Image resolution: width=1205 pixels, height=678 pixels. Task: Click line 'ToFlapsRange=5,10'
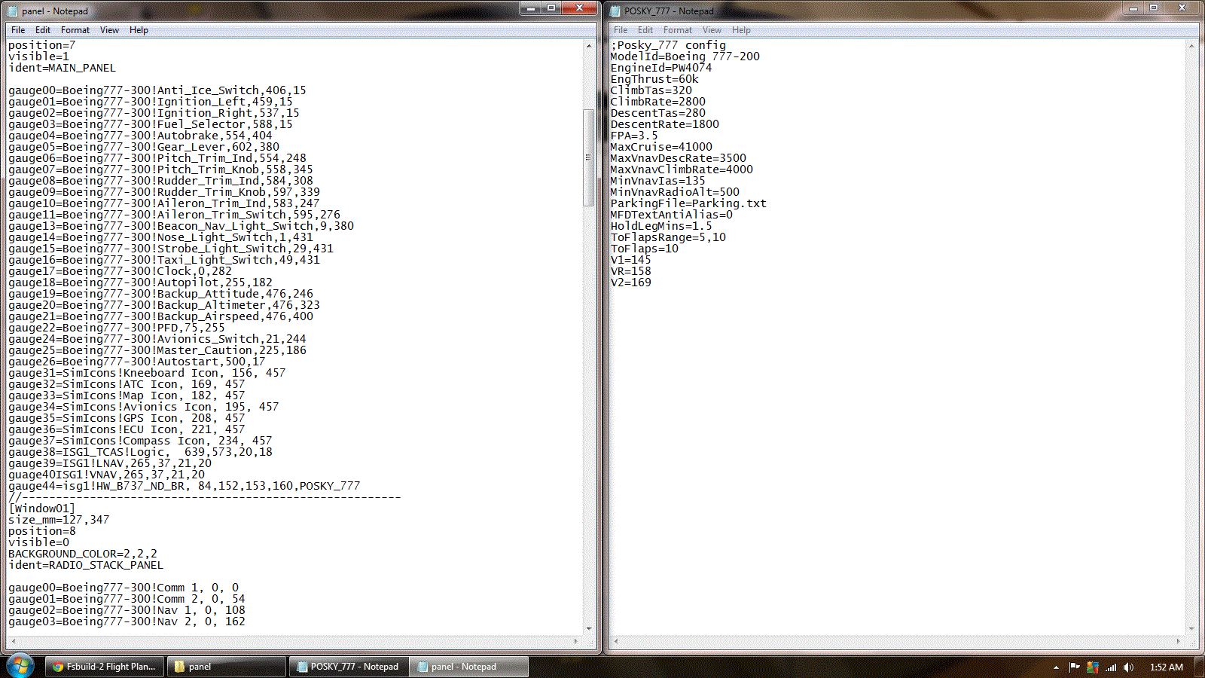click(668, 237)
